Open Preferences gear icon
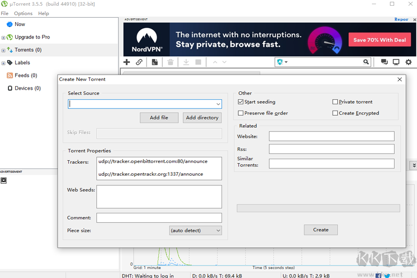The width and height of the screenshot is (417, 278). (x=409, y=62)
